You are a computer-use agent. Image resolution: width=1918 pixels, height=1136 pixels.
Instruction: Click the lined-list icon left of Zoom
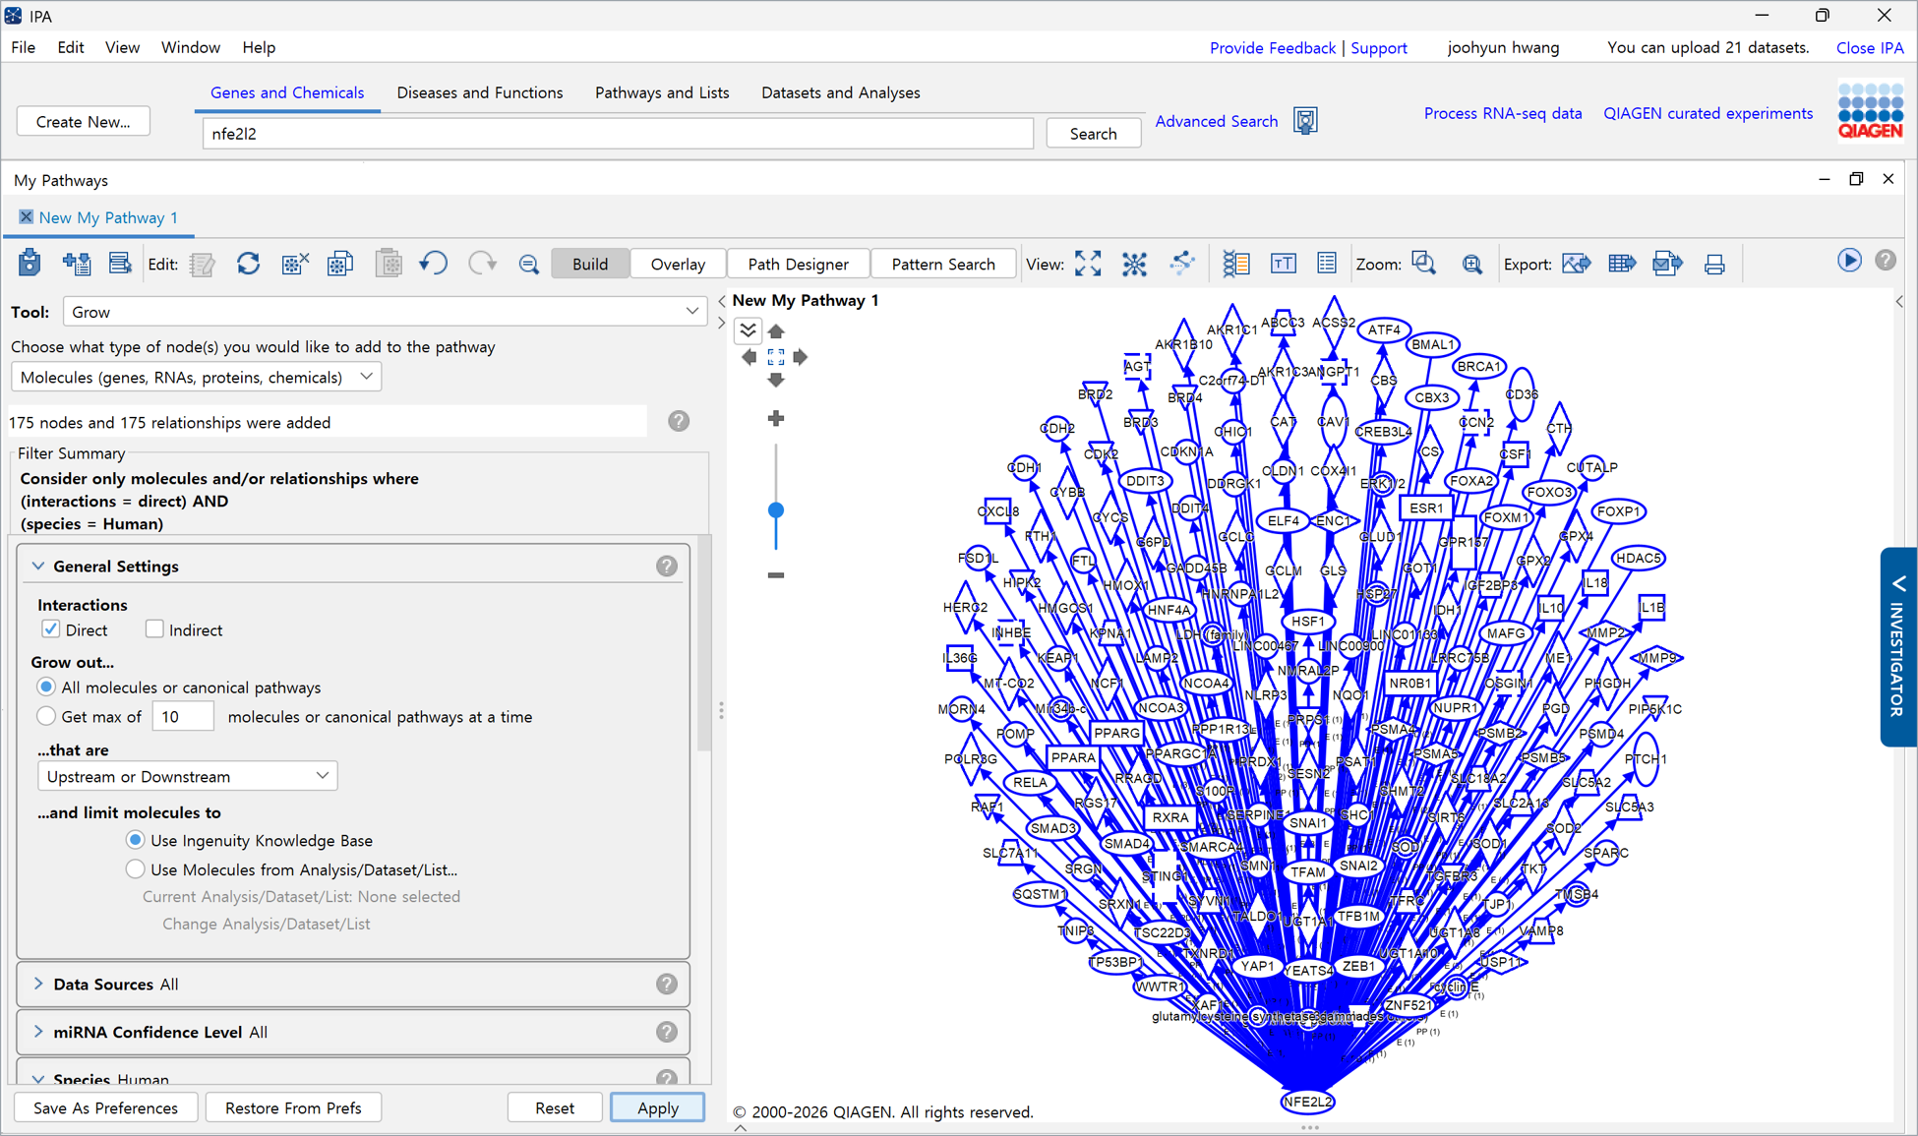click(1327, 264)
